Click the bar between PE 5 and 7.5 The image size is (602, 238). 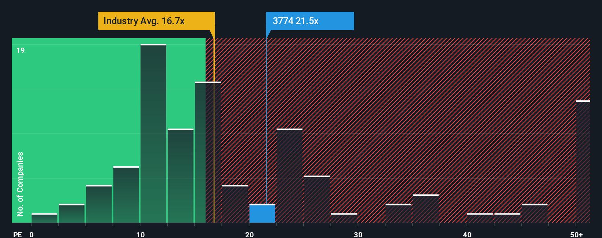click(x=99, y=204)
